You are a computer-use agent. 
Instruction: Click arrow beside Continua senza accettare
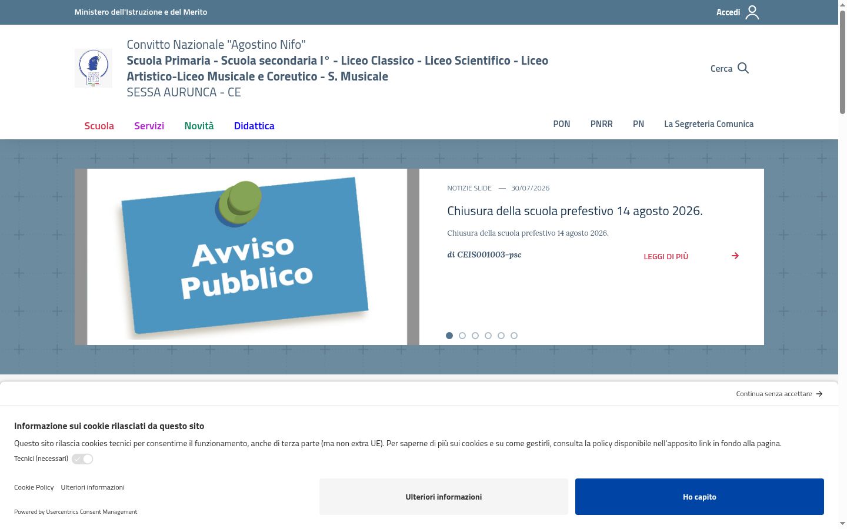point(819,394)
